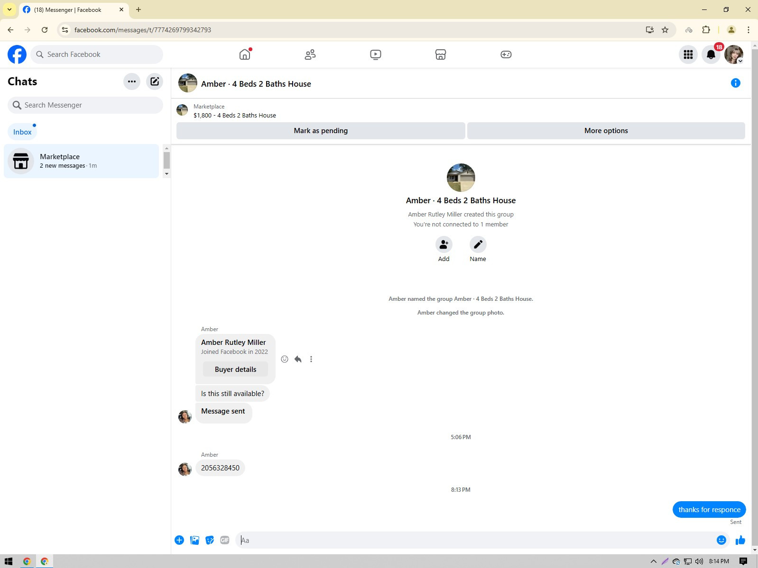Open the notifications bell icon
Image resolution: width=758 pixels, height=568 pixels.
[x=711, y=54]
